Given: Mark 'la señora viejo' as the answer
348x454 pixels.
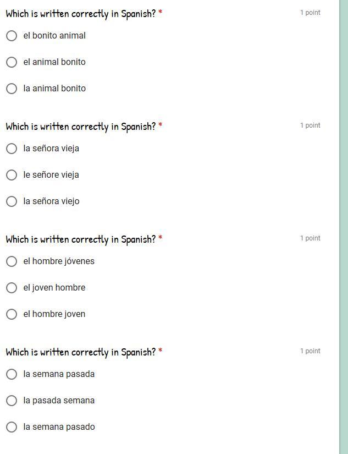Looking at the screenshot, I should point(12,201).
